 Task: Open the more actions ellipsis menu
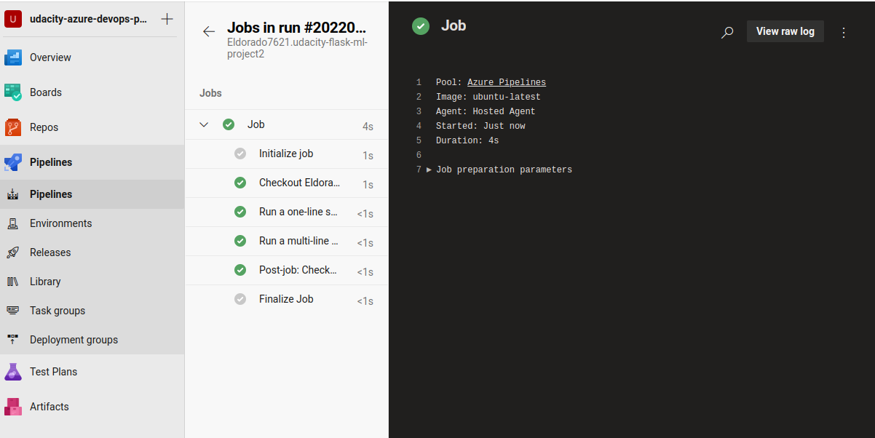coord(843,32)
